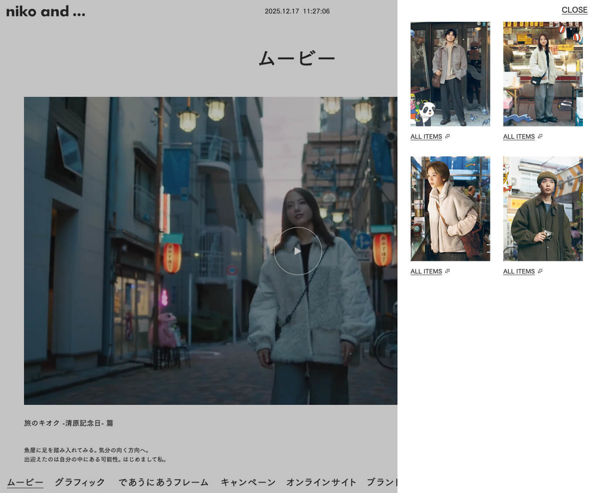Go to であうにあうフレーム section

[163, 482]
